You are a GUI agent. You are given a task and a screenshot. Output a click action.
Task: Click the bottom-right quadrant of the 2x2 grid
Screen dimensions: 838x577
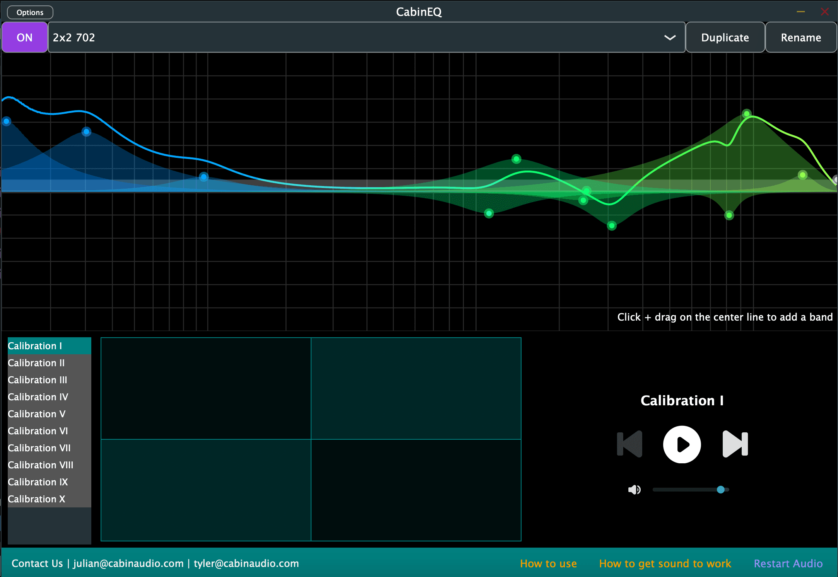pyautogui.click(x=416, y=490)
